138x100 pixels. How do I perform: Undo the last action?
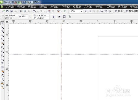pyautogui.click(x=34, y=11)
